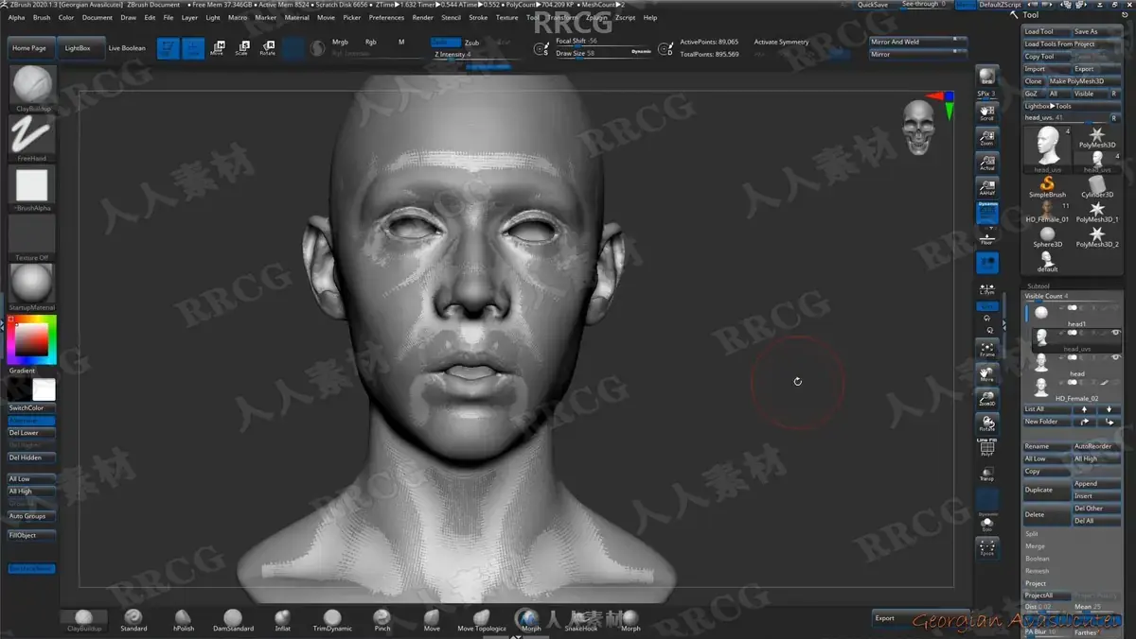Pick the Sphere3D tool

pyautogui.click(x=1047, y=236)
